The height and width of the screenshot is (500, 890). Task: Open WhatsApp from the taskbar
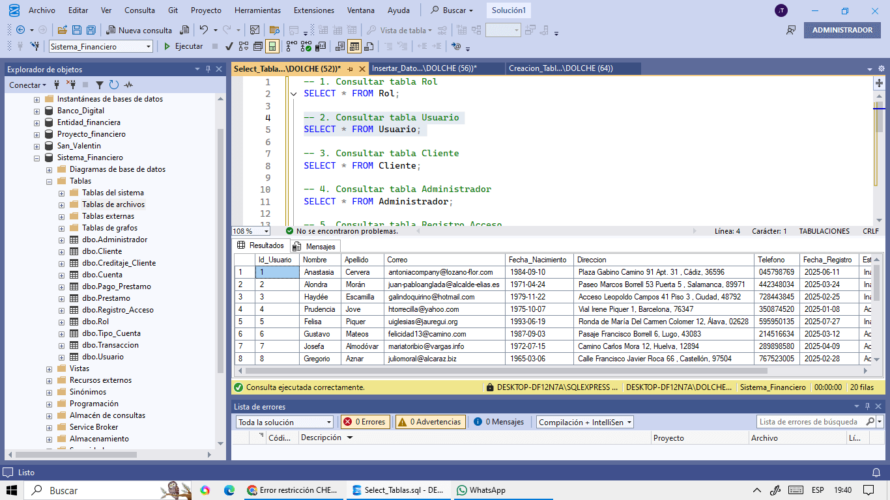[481, 490]
